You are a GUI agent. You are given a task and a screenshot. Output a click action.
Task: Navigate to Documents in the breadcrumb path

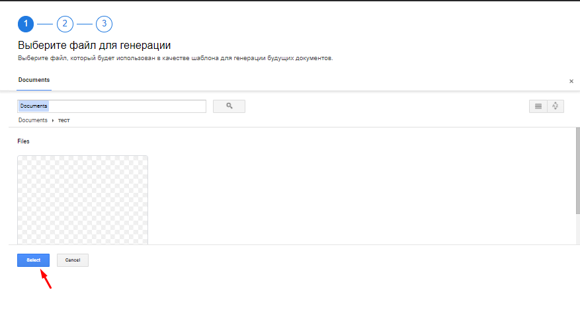(32, 121)
